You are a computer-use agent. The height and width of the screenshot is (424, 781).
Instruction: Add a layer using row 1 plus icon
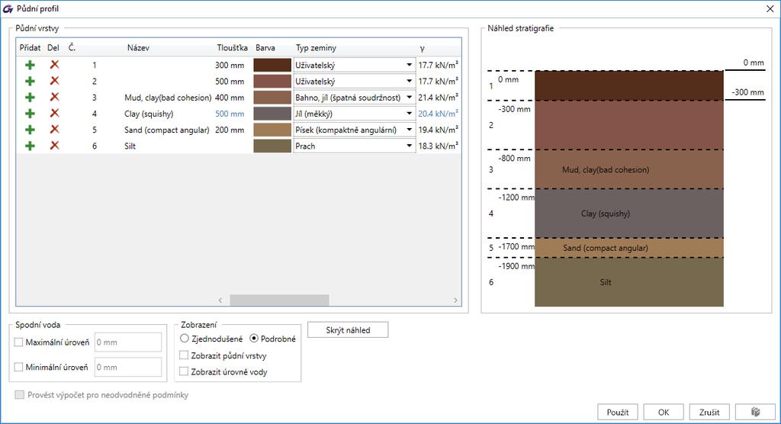[x=30, y=65]
